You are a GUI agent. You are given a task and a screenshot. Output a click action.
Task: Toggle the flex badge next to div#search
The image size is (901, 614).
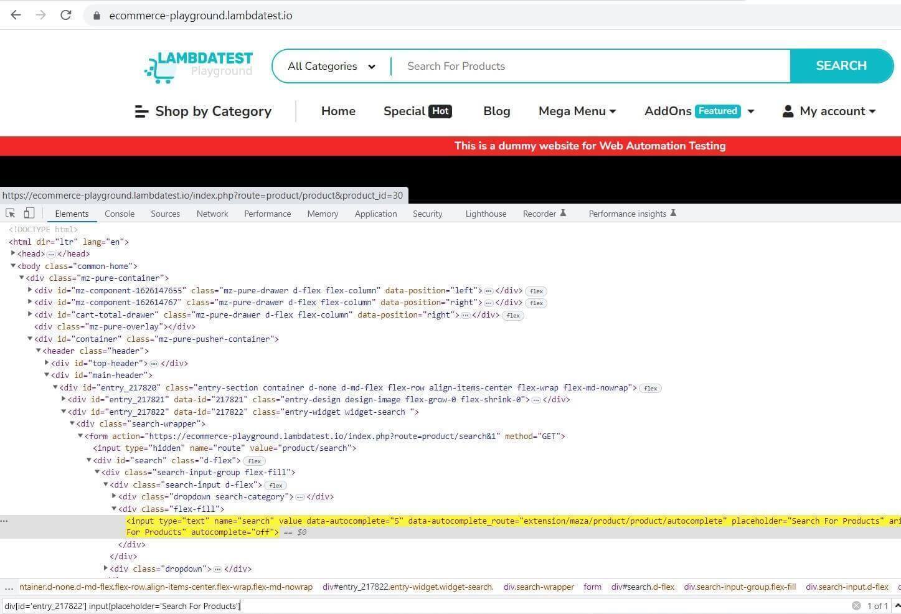253,461
